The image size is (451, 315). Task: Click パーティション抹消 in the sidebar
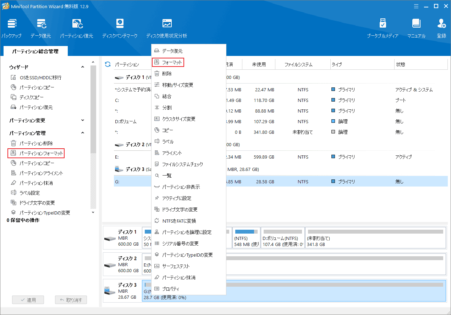32,183
